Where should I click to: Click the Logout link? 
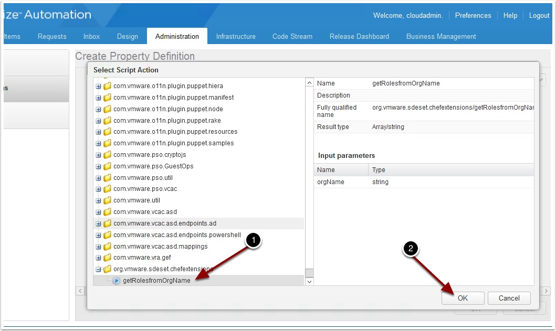(x=539, y=15)
